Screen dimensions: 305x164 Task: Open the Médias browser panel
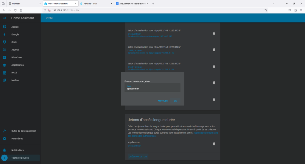[15, 80]
